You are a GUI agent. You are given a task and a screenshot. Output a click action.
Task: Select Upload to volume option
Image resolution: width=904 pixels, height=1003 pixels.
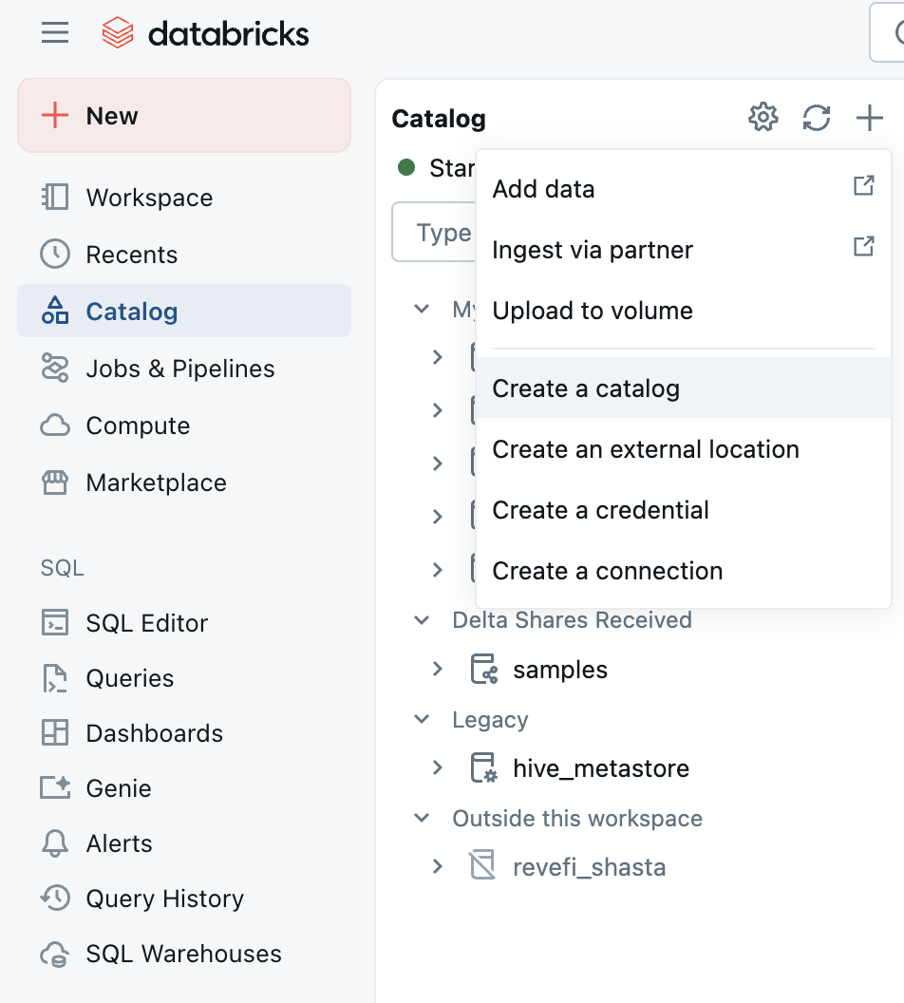(593, 311)
